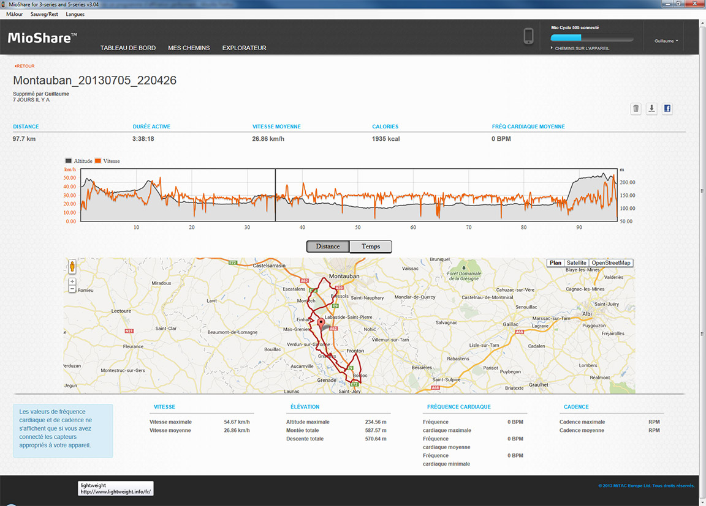
Task: Share the track on Facebook
Action: click(x=667, y=108)
